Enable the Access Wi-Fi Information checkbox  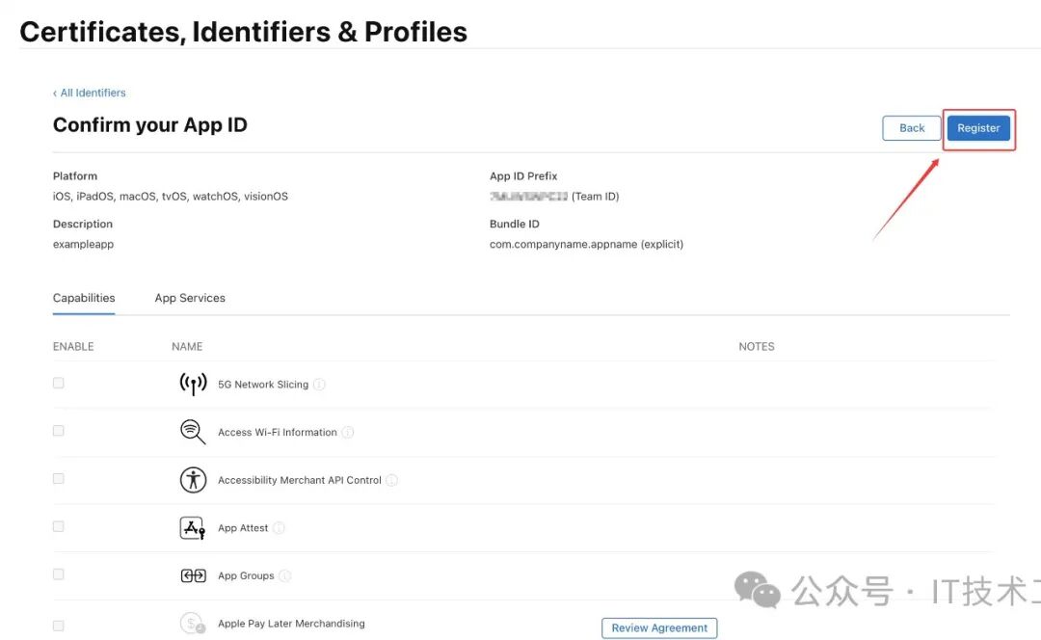(59, 431)
